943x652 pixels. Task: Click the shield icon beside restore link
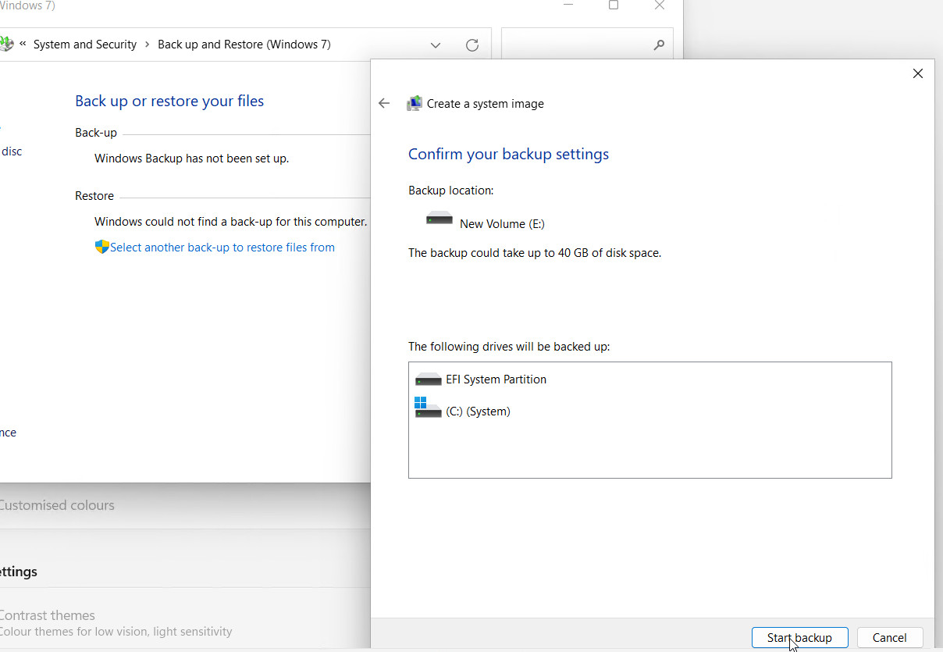click(101, 248)
